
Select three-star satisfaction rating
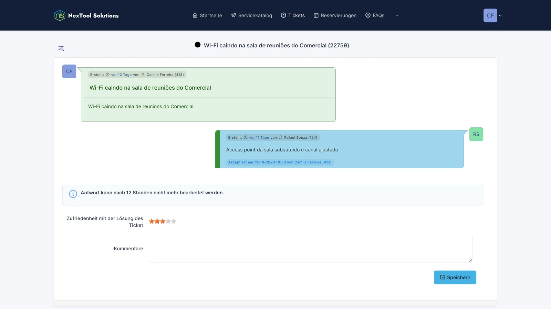coord(163,221)
